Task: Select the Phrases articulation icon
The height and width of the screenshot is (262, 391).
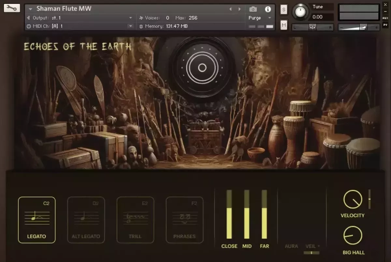Action: [x=184, y=220]
